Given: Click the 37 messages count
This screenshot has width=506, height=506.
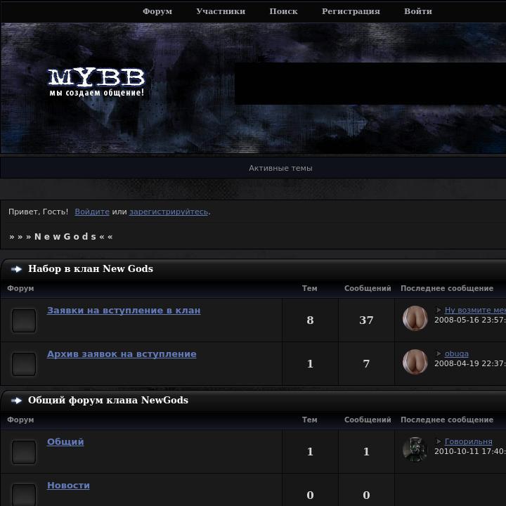Looking at the screenshot, I should click(x=366, y=320).
